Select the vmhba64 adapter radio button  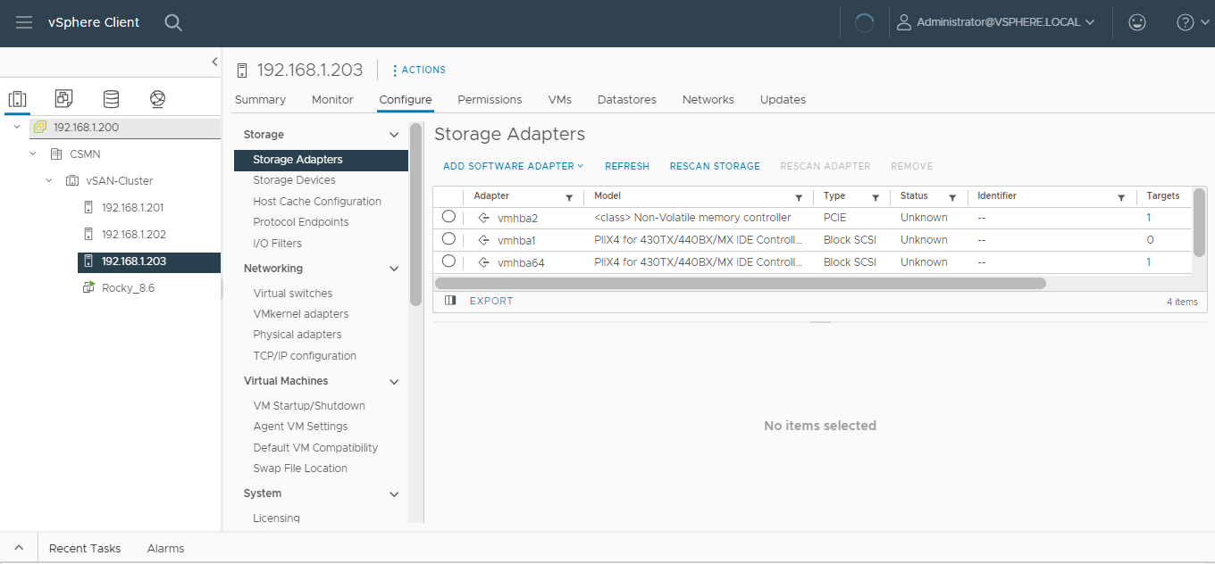point(448,261)
